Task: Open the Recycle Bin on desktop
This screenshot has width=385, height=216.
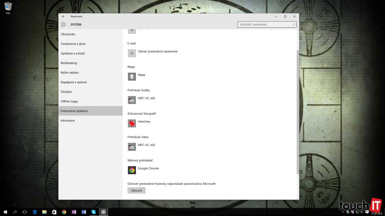Action: pos(8,7)
